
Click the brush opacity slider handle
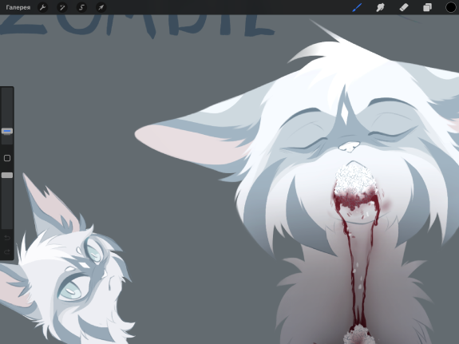point(7,175)
